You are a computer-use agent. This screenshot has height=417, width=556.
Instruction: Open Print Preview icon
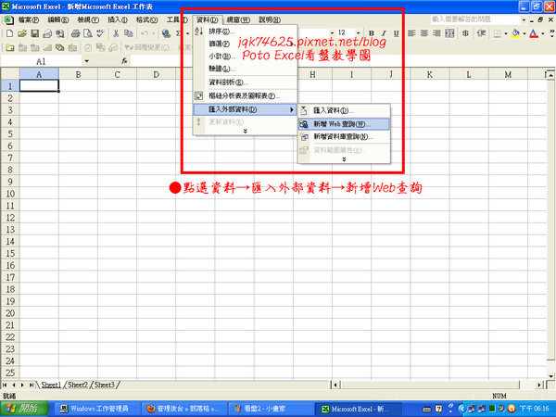[88, 33]
